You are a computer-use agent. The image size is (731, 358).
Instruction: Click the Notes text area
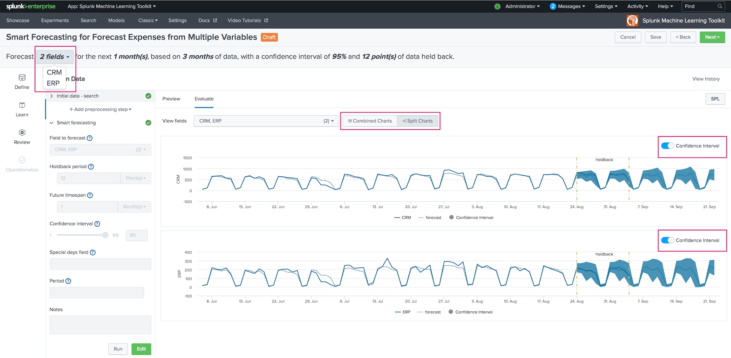(100, 325)
